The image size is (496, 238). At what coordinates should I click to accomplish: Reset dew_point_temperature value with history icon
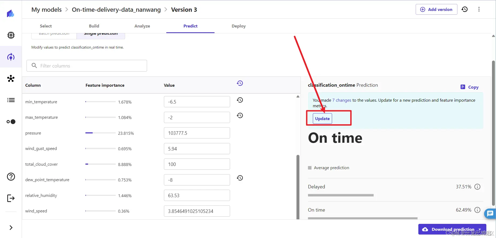point(240,178)
